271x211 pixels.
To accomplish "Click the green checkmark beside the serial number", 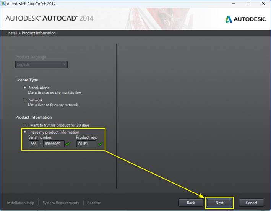I will pyautogui.click(x=68, y=144).
